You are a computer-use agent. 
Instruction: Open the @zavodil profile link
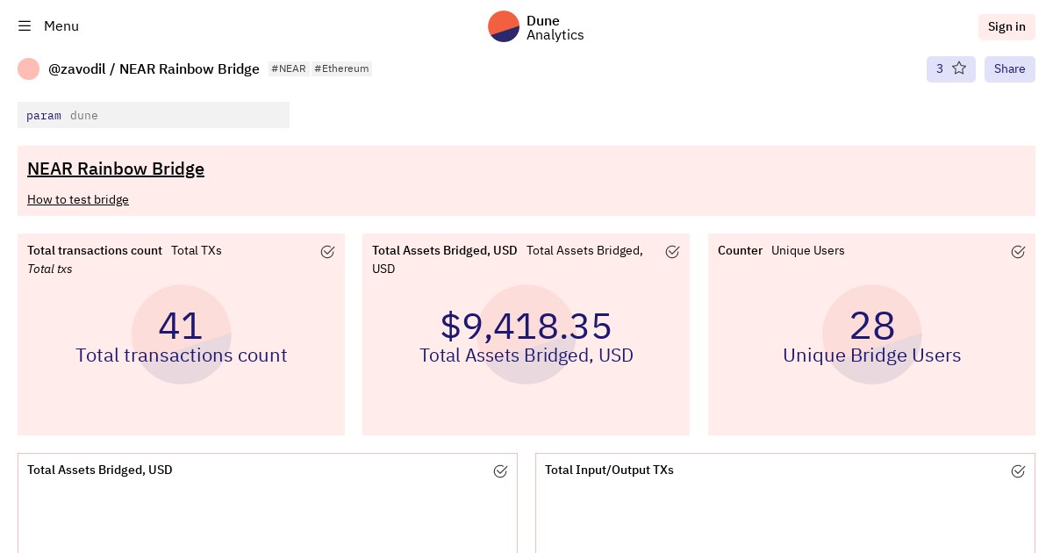[x=76, y=68]
